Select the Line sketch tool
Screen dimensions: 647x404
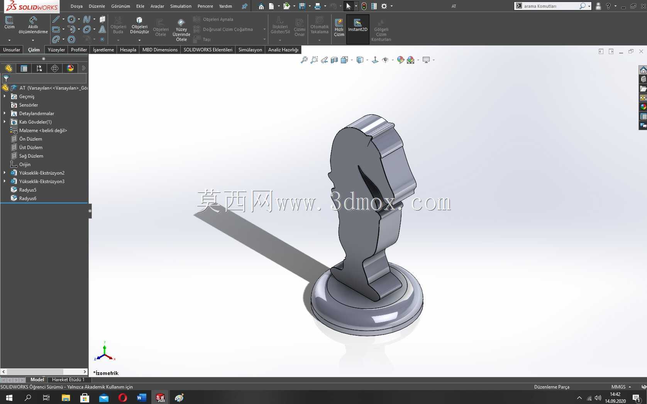point(56,19)
